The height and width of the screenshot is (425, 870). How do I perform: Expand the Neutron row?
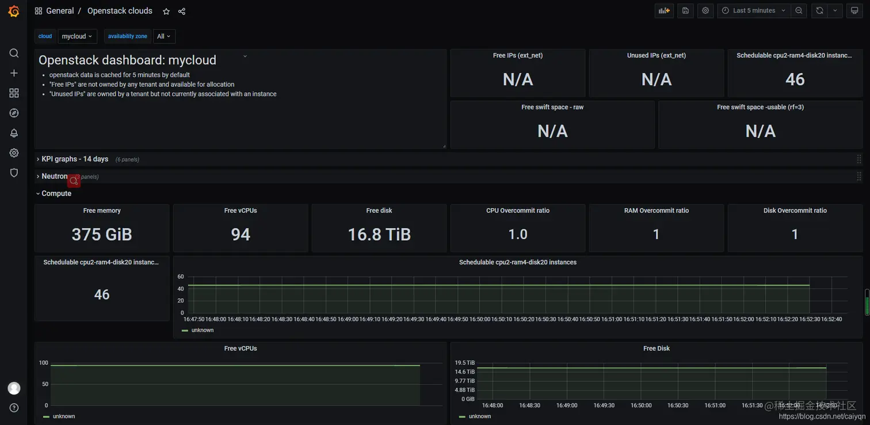(54, 176)
